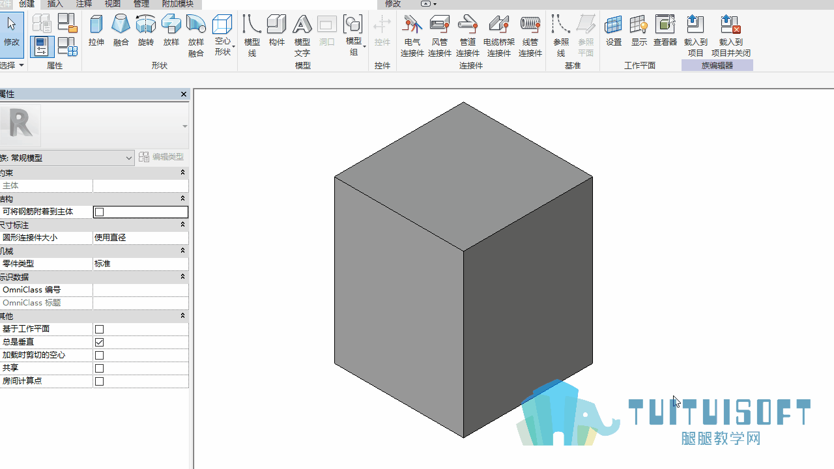
Task: Open the 注释 (Annotate) ribbon tab
Action: pyautogui.click(x=84, y=4)
